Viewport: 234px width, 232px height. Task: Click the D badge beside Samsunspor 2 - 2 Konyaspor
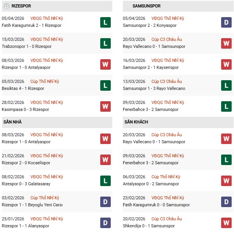point(226,22)
